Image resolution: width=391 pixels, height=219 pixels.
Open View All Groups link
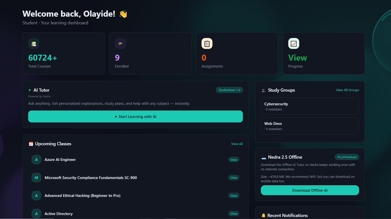click(x=347, y=90)
